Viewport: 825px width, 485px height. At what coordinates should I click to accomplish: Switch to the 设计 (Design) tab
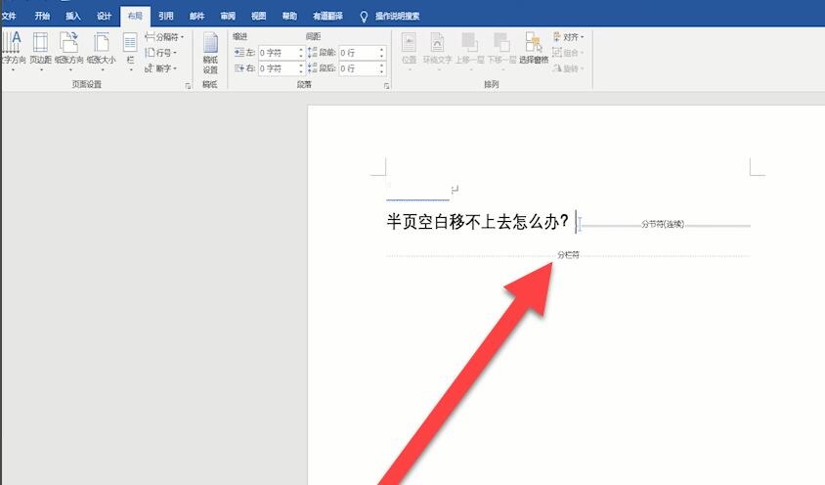(x=104, y=17)
